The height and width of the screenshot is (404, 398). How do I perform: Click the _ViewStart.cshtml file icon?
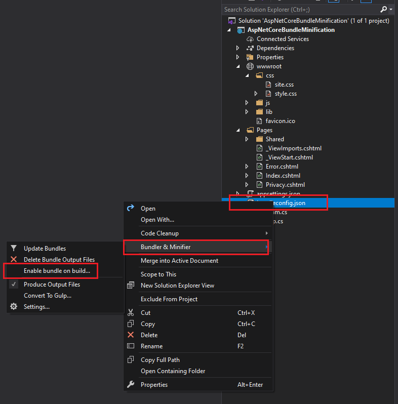pos(259,157)
